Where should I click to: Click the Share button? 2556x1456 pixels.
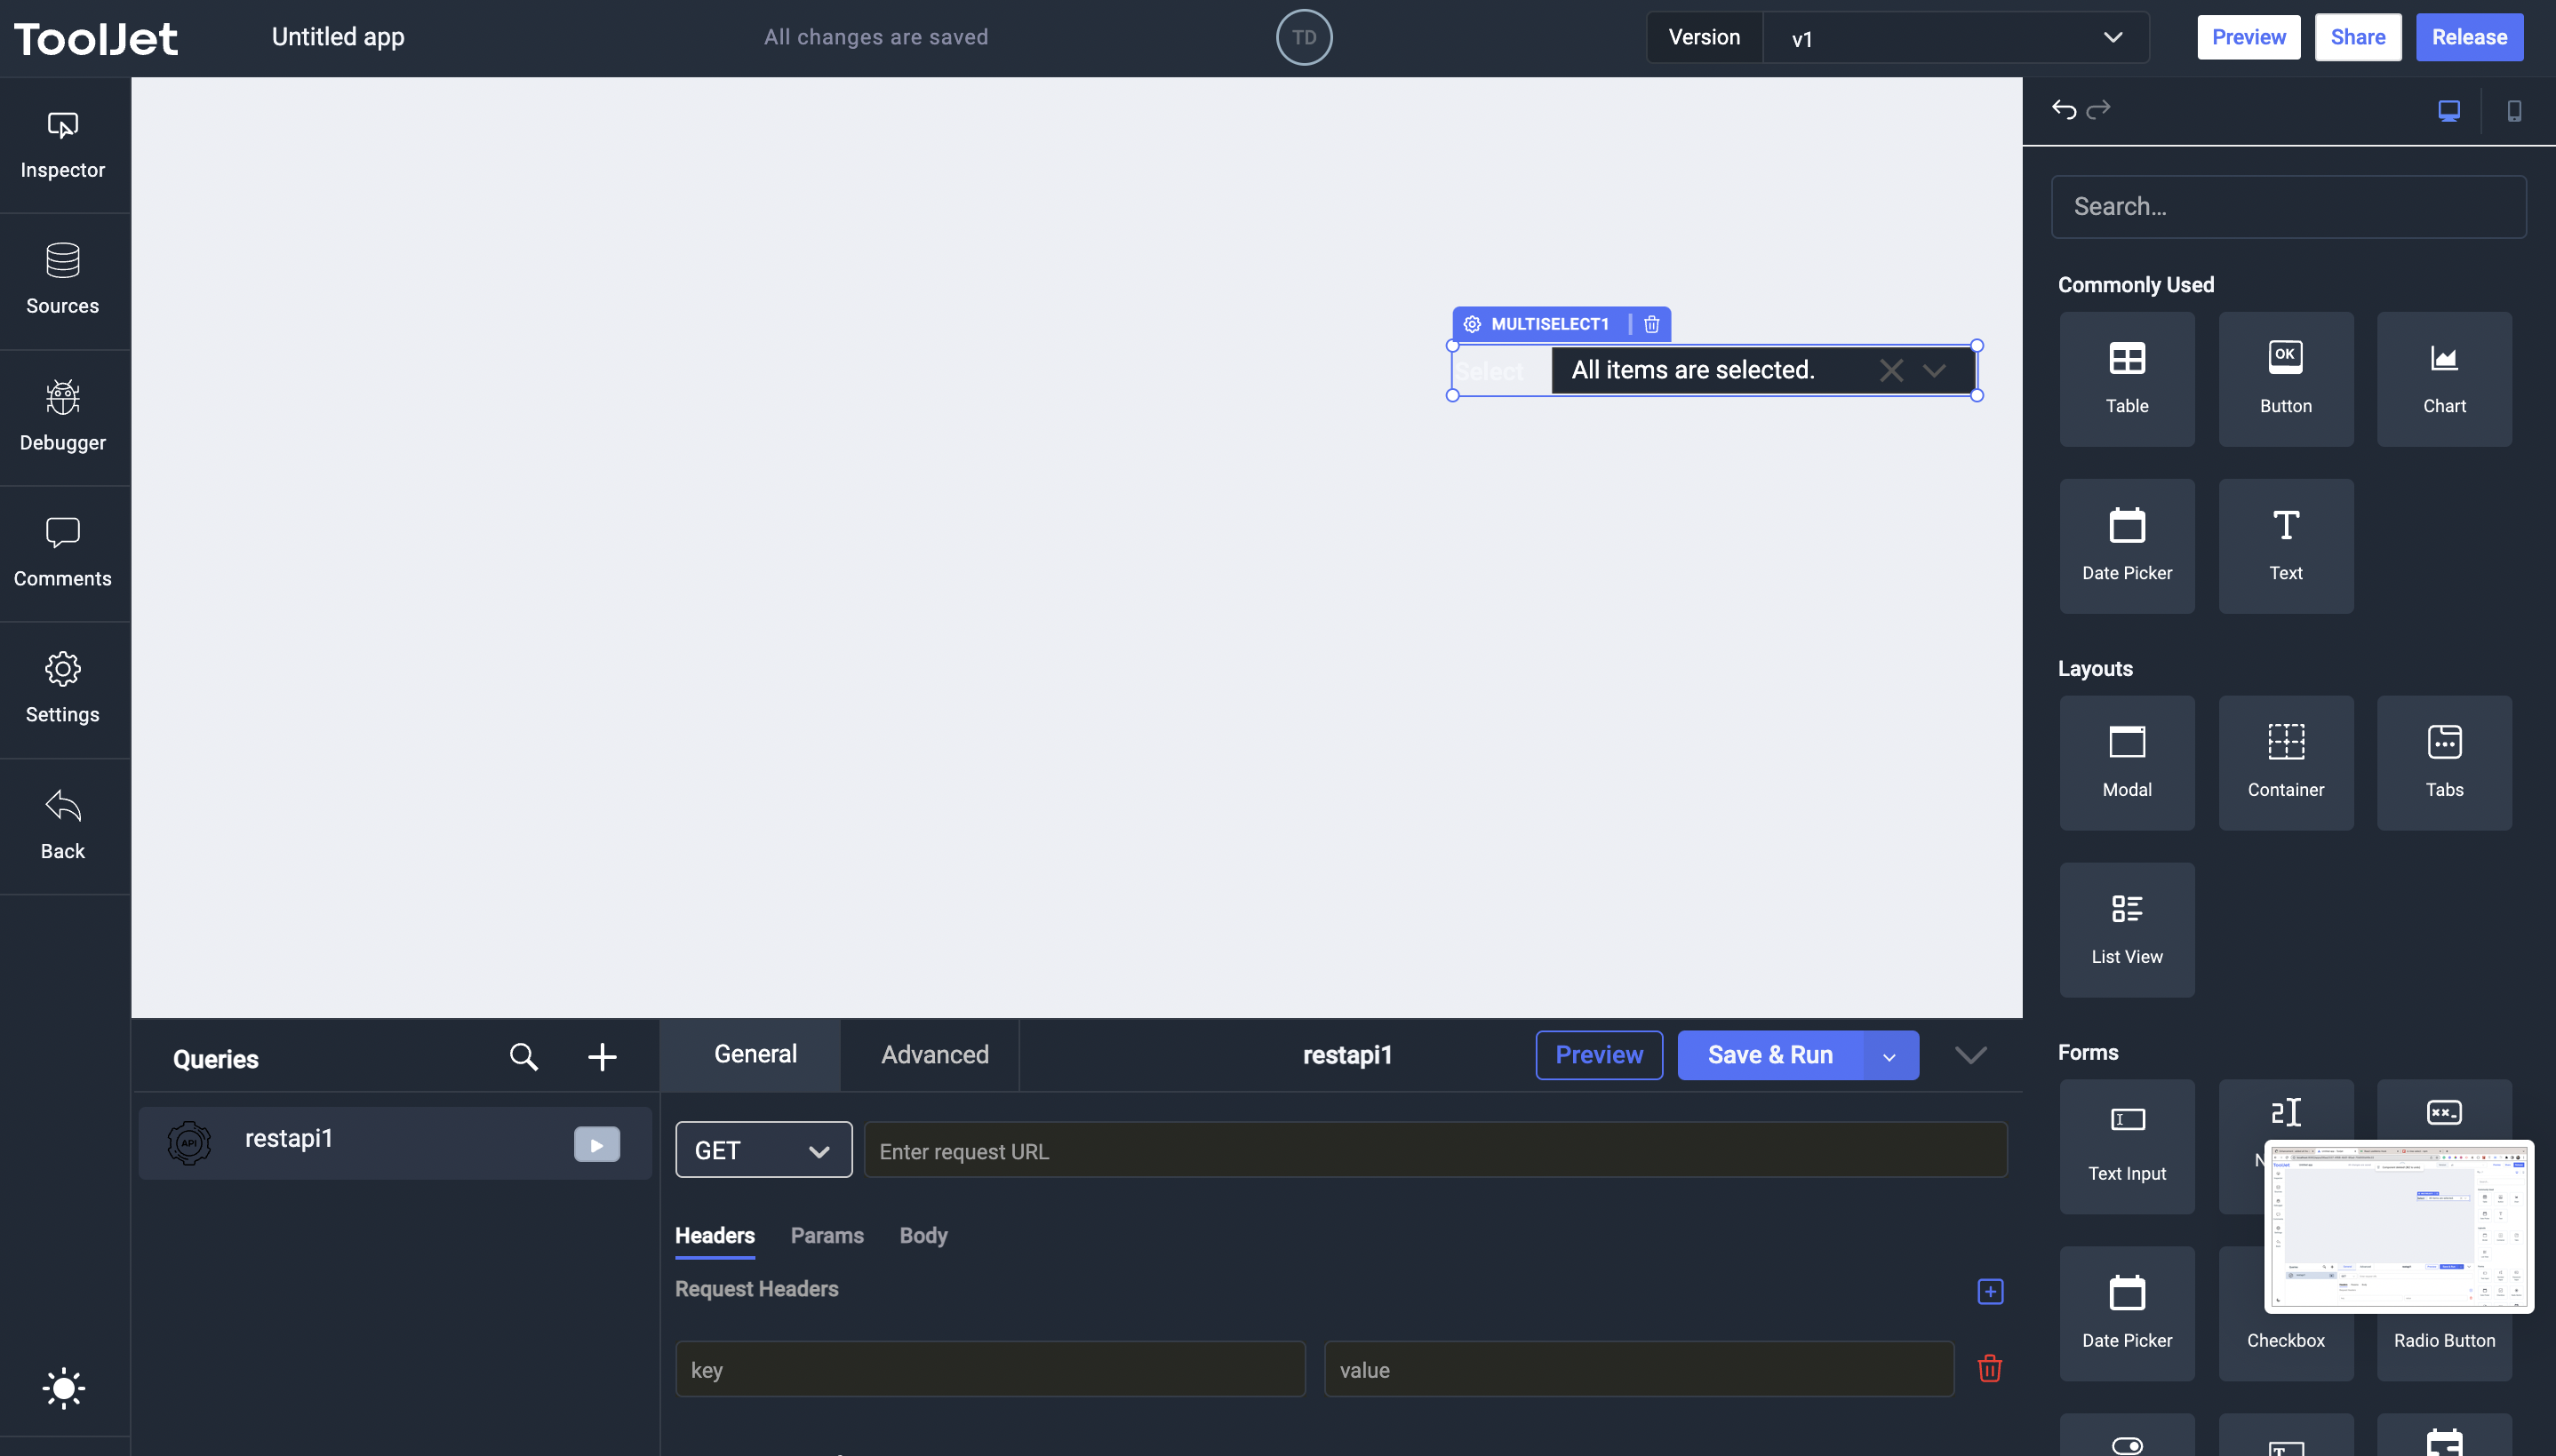pos(2358,38)
